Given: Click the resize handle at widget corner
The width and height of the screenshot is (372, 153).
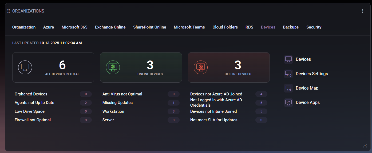Looking at the screenshot, I should tap(365, 146).
